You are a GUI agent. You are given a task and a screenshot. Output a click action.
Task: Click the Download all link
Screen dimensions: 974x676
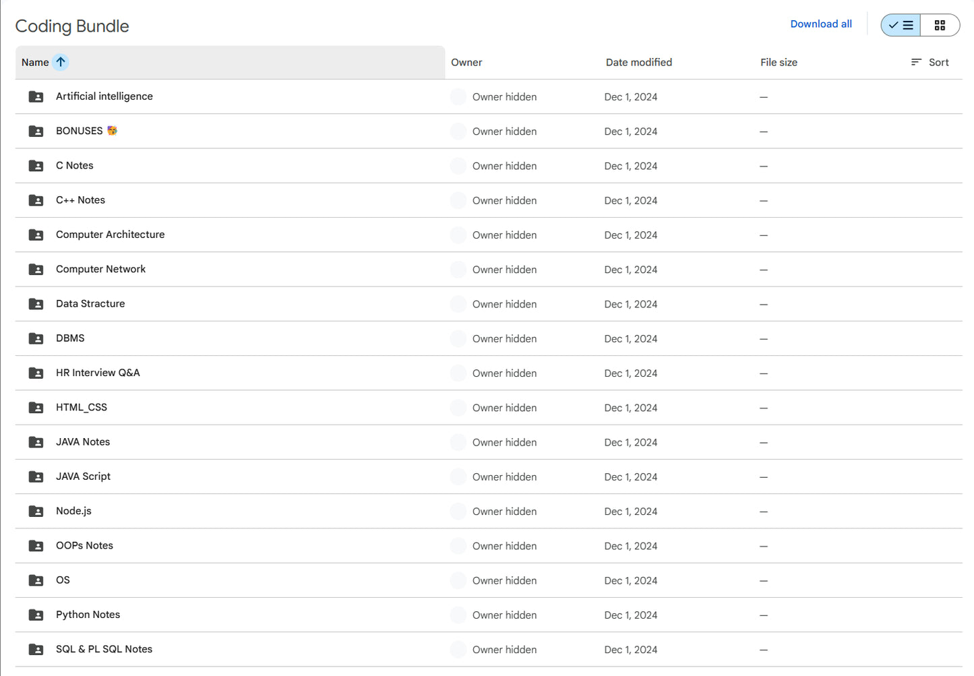pyautogui.click(x=820, y=24)
